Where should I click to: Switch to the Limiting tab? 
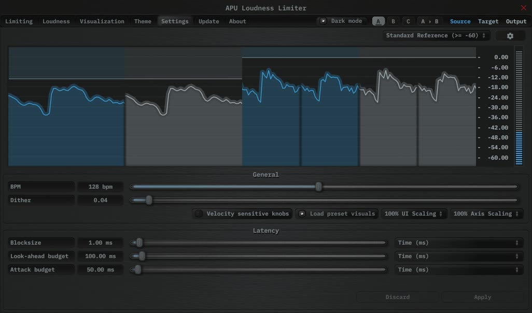click(x=19, y=21)
